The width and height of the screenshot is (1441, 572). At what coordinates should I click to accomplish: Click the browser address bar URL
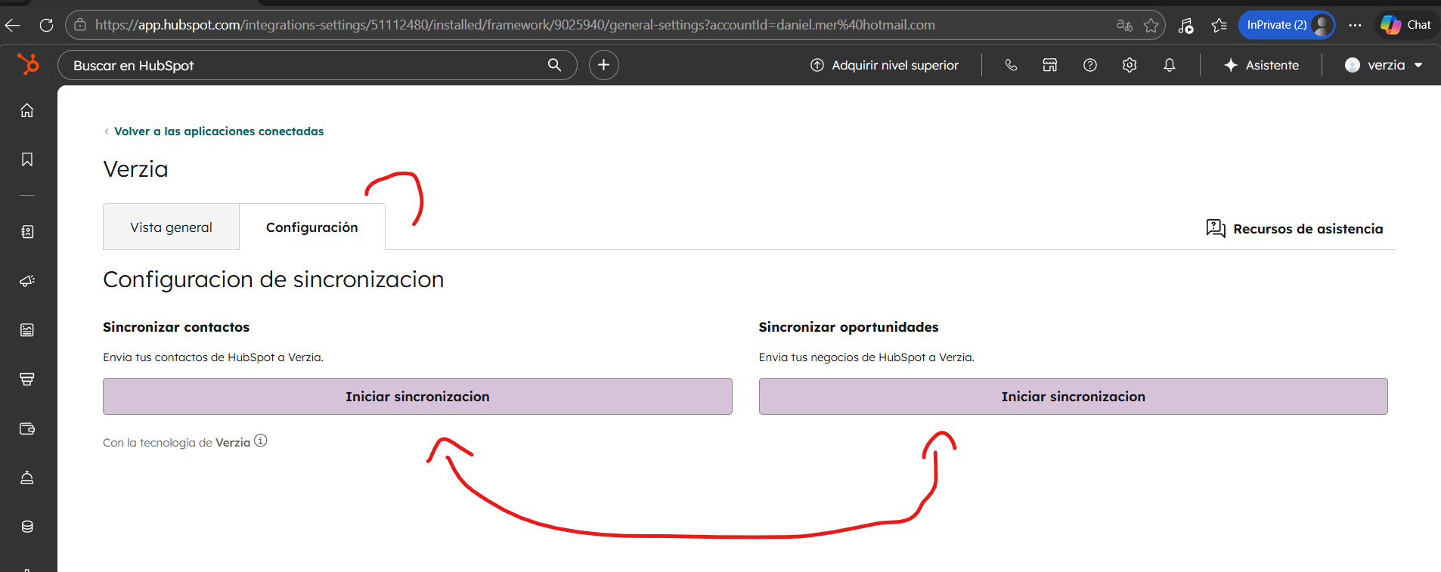click(x=514, y=25)
